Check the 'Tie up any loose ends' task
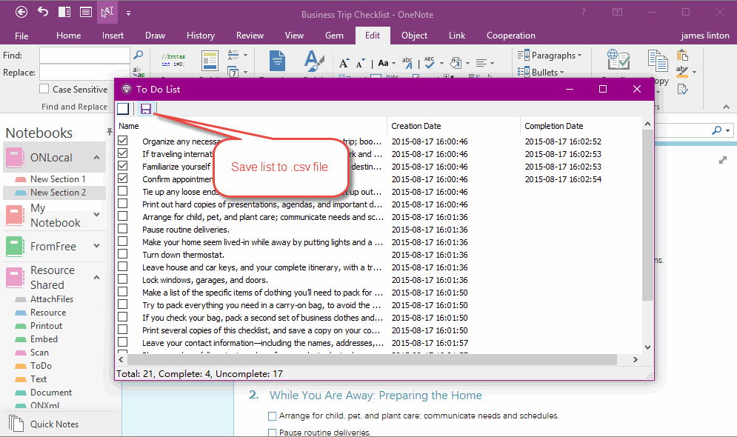The image size is (737, 437). point(123,191)
